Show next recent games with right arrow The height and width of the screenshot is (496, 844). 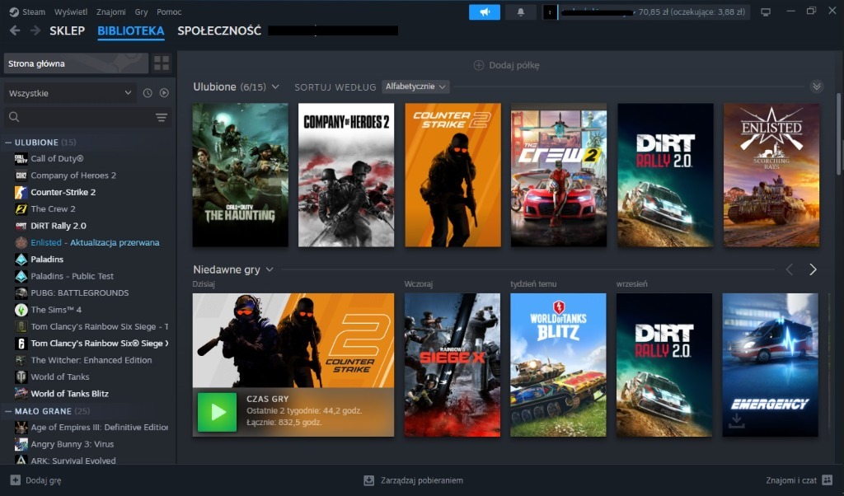click(813, 269)
